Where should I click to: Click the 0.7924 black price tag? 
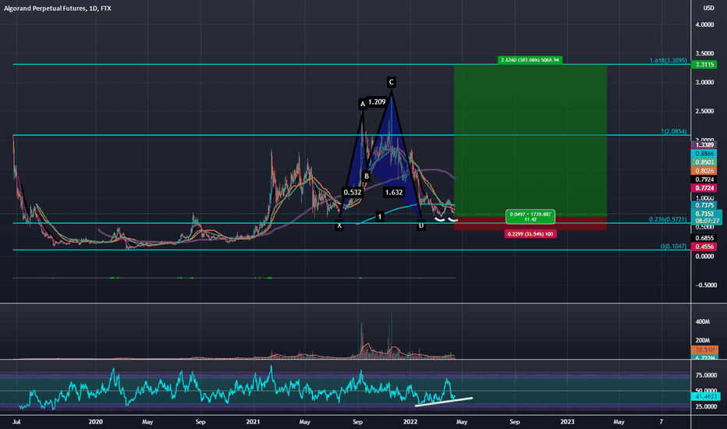704,179
